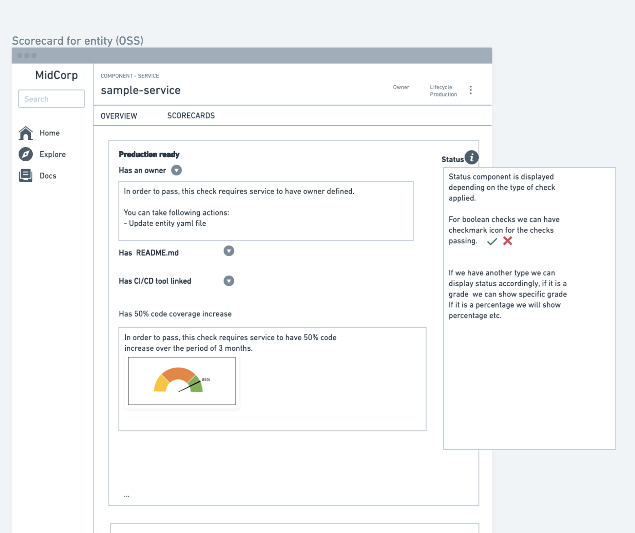
Task: Click the COMPONENT - SERVICE breadcrumb text
Action: (x=130, y=76)
